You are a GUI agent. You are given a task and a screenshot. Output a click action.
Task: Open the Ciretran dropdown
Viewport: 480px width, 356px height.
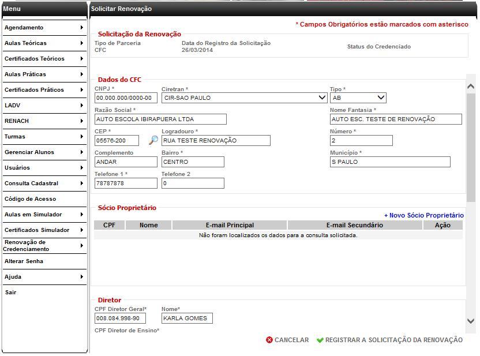click(x=244, y=98)
